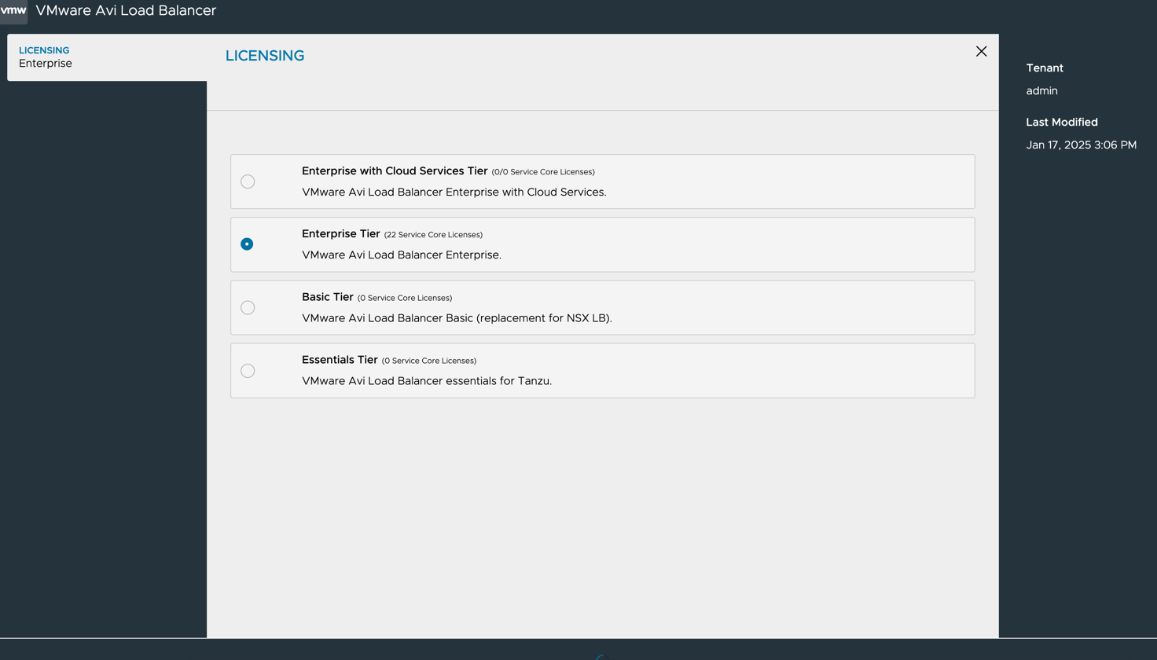Close the Licensing panel with the X
The width and height of the screenshot is (1157, 660).
[x=981, y=51]
